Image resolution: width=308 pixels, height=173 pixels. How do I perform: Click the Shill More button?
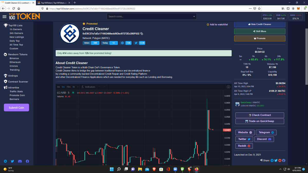(260, 31)
